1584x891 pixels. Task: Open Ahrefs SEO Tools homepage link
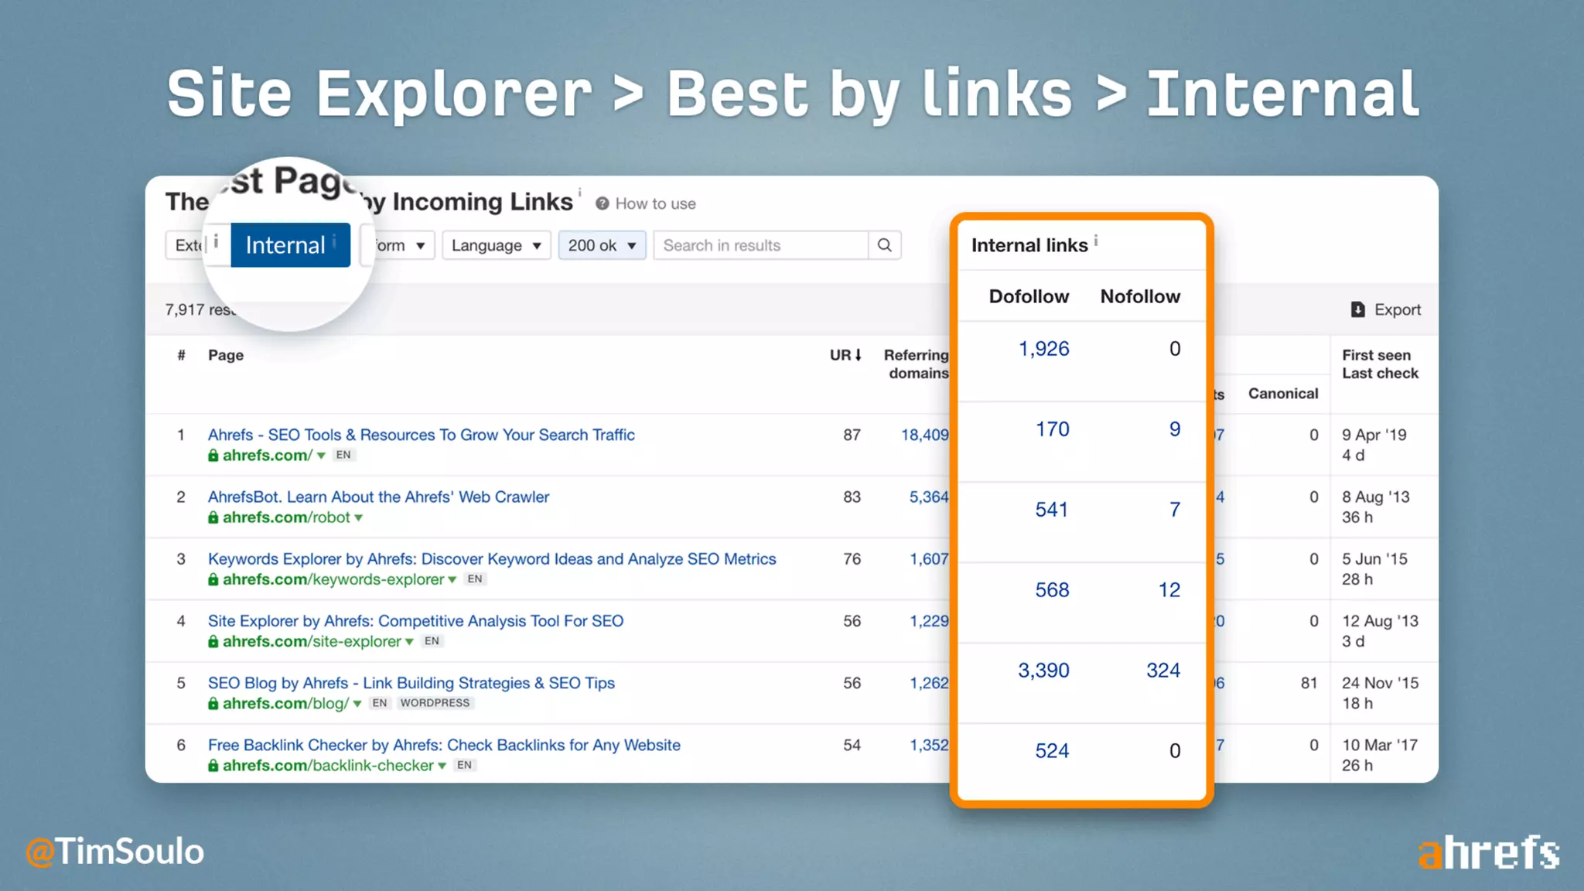tap(421, 435)
